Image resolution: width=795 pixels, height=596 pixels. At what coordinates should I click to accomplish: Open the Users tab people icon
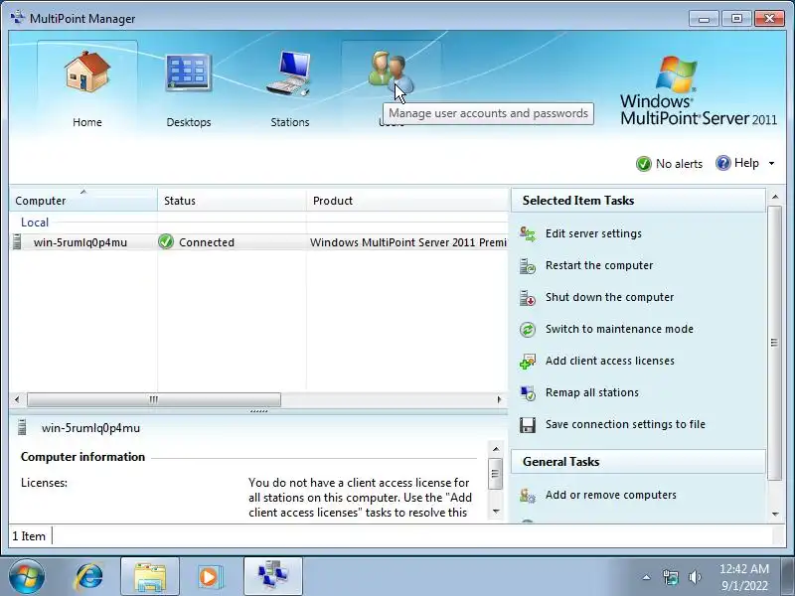point(391,72)
